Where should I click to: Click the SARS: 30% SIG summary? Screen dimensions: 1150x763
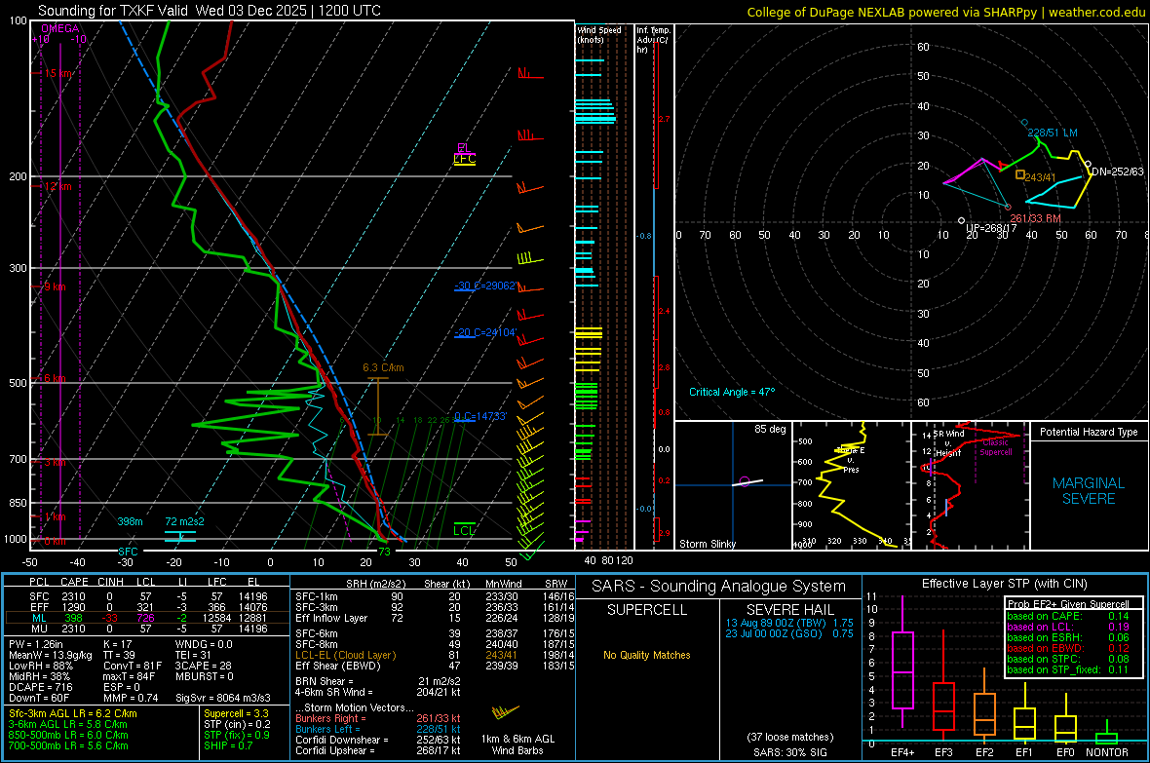[789, 752]
